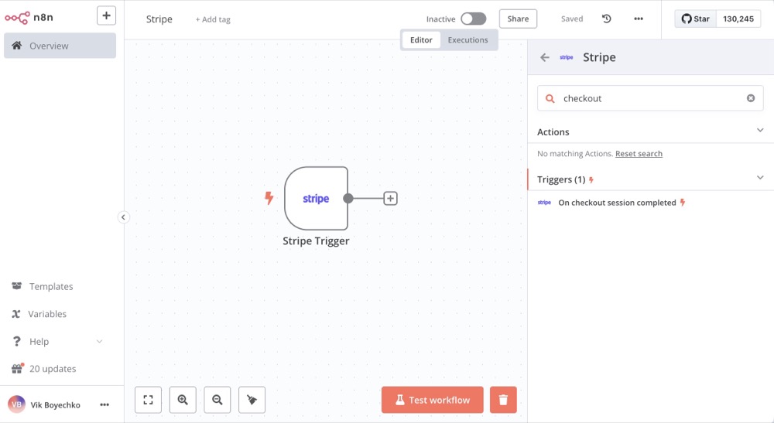This screenshot has height=423, width=774.
Task: Expand the Help menu
Action: point(57,342)
